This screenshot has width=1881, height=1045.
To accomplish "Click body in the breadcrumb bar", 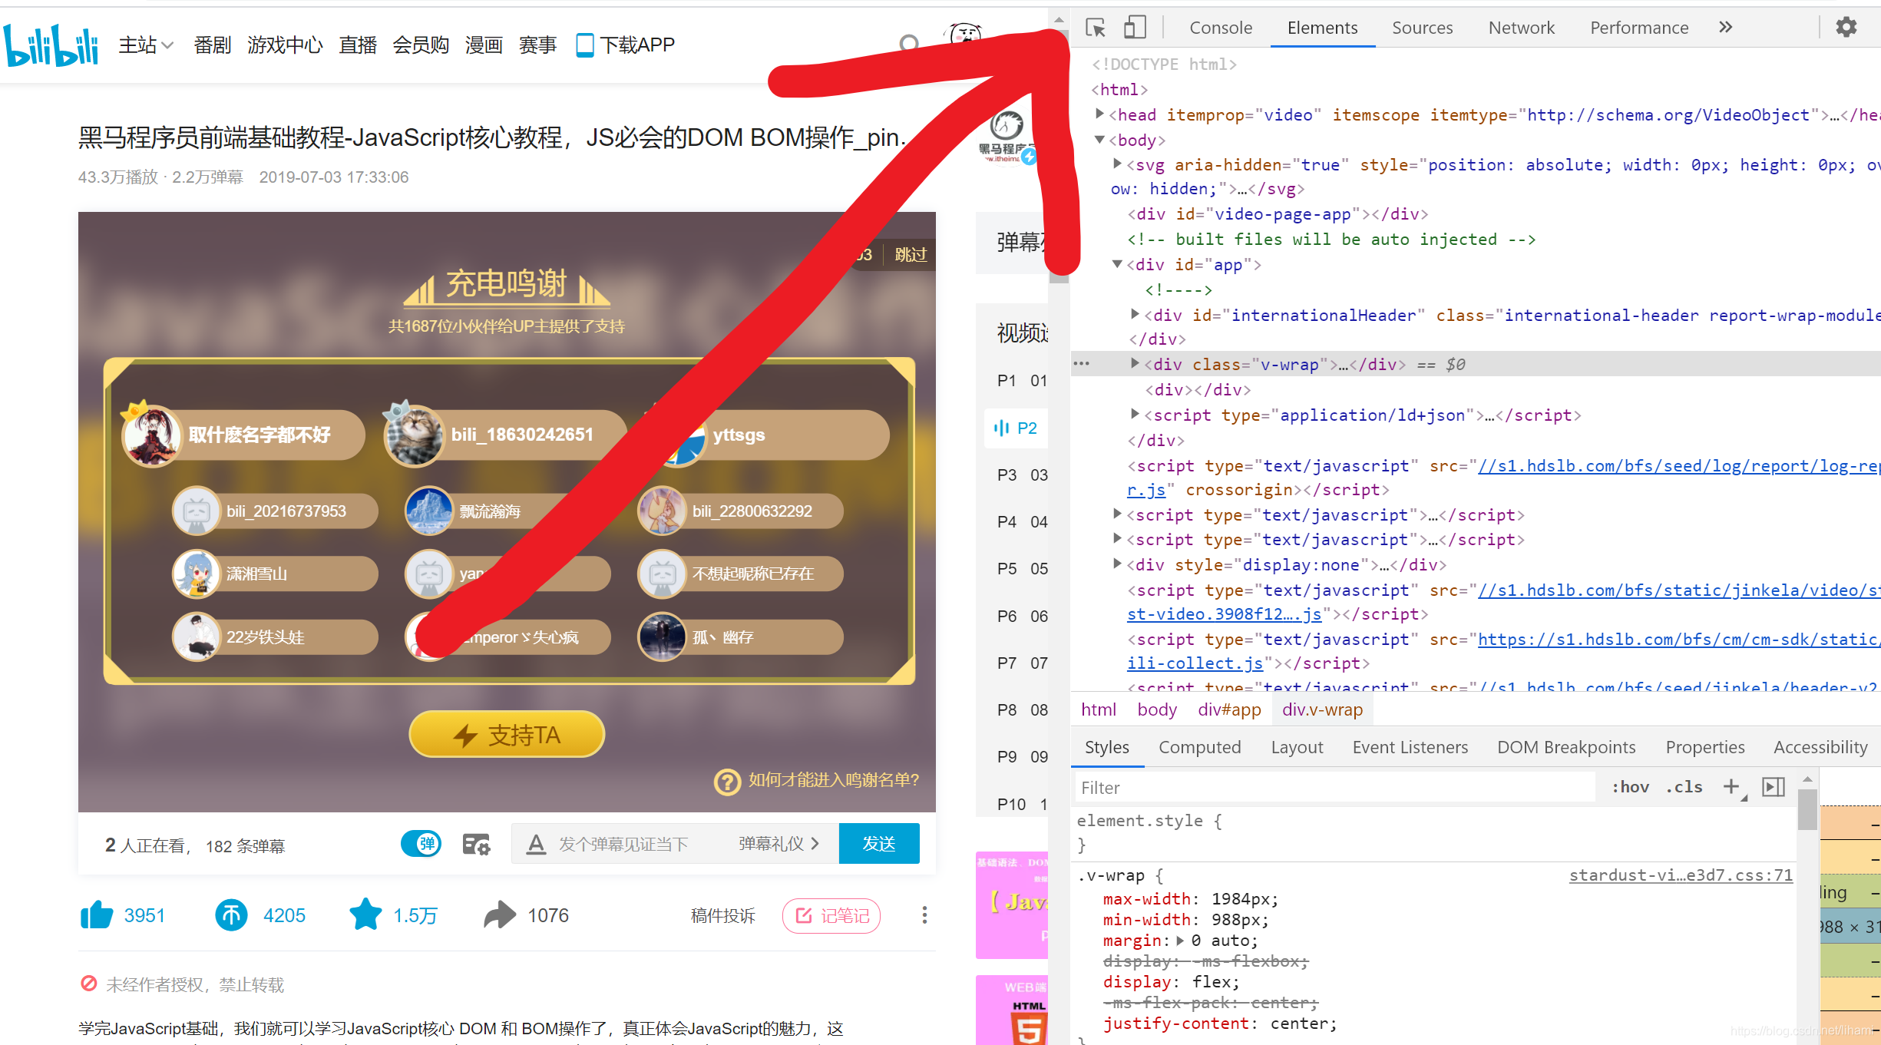I will tap(1156, 709).
